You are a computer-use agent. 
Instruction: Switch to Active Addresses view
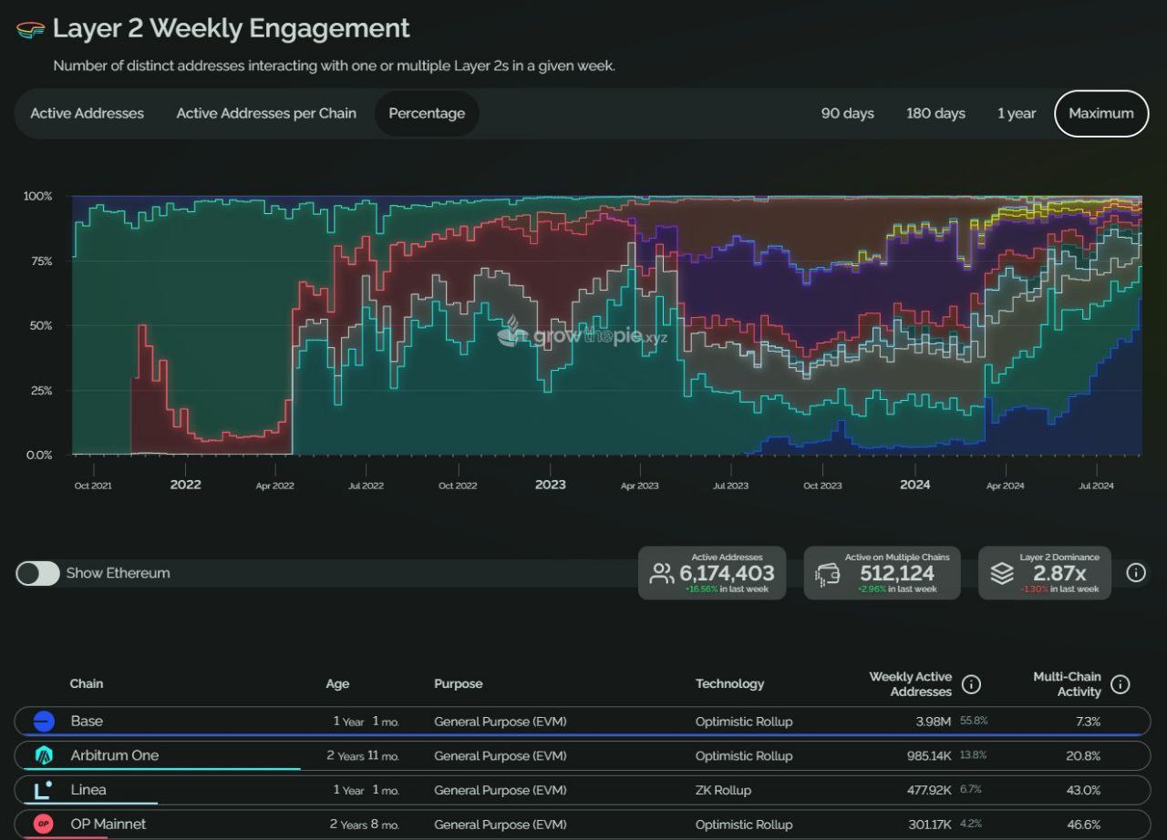[x=87, y=114]
